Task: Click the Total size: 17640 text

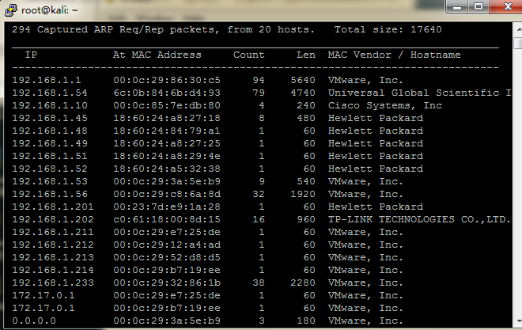Action: (x=388, y=29)
